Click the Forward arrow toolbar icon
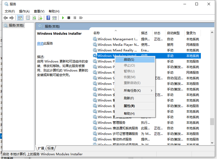 tap(12, 18)
